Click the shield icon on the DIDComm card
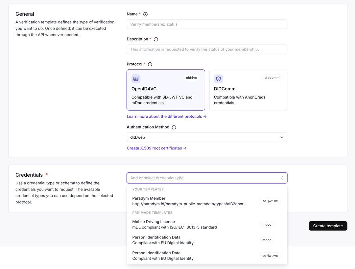 218,79
